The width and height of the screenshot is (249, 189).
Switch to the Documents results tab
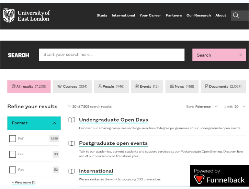click(223, 87)
